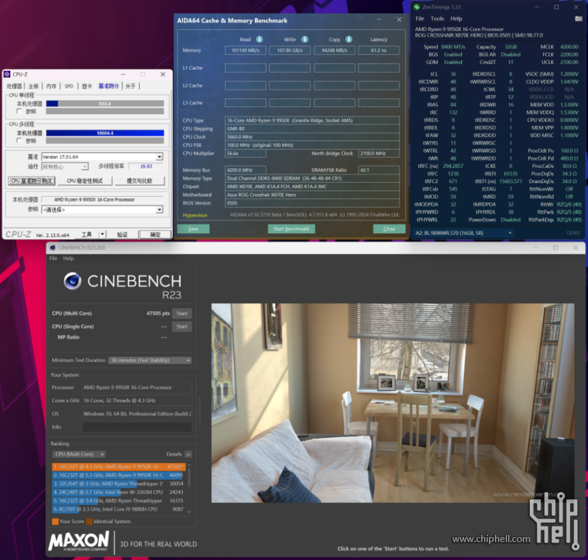Click the Identical System color swatch
This screenshot has height=560, width=588.
pyautogui.click(x=89, y=522)
